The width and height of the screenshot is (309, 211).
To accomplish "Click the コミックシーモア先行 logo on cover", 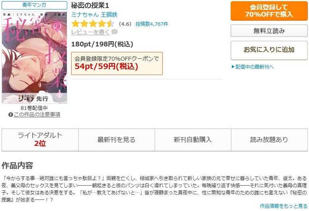I will (x=33, y=98).
